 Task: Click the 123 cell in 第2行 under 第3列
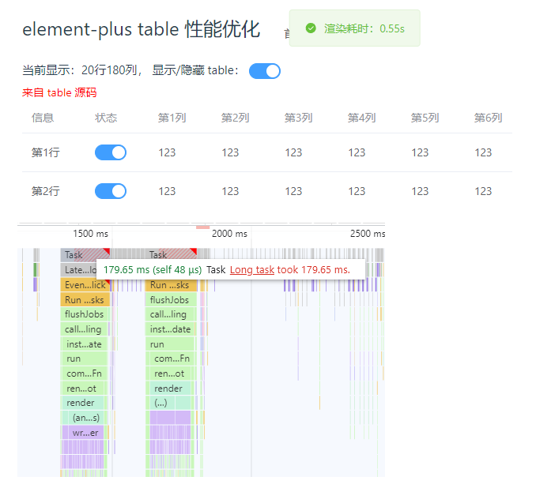pyautogui.click(x=293, y=191)
